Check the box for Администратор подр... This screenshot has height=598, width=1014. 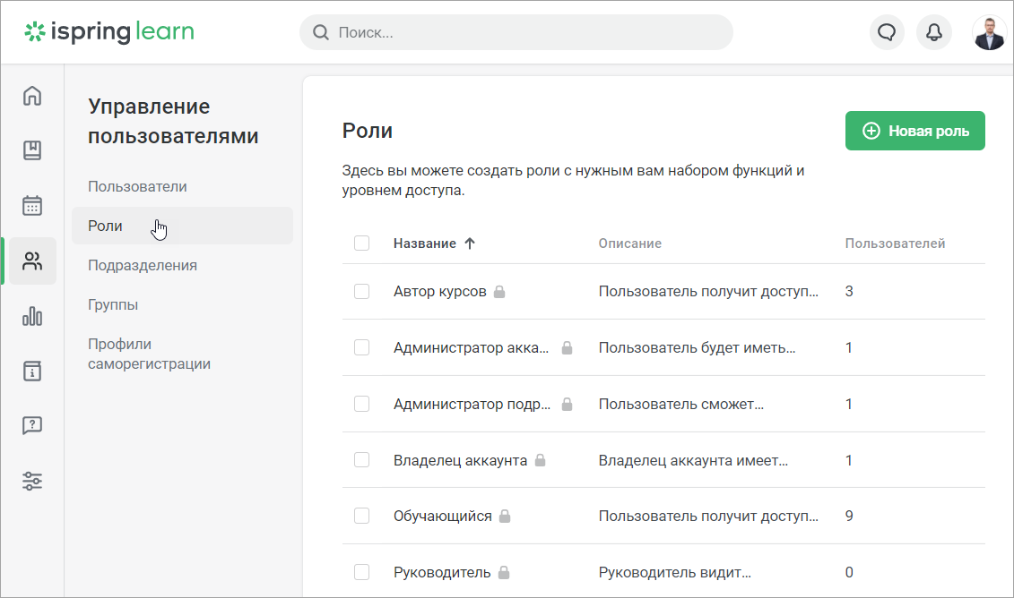tap(361, 404)
